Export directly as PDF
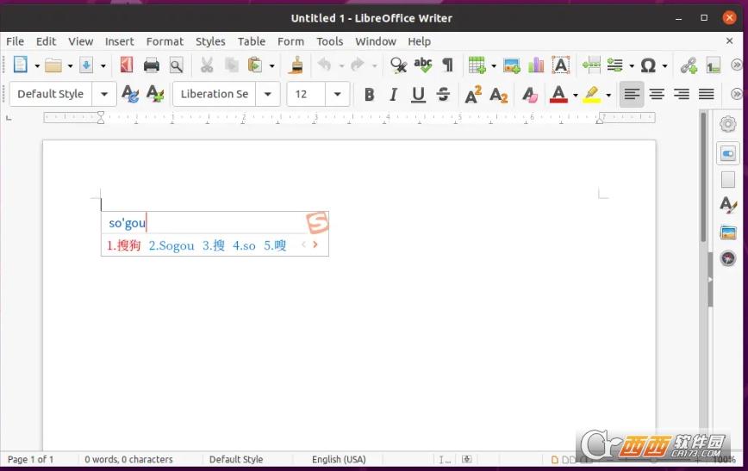The height and width of the screenshot is (471, 748). (x=127, y=65)
